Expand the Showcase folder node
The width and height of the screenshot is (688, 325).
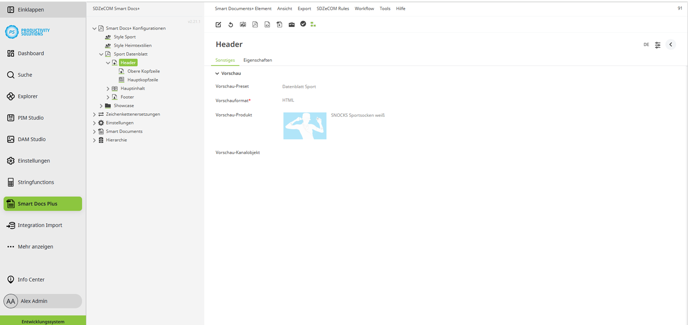pyautogui.click(x=101, y=106)
